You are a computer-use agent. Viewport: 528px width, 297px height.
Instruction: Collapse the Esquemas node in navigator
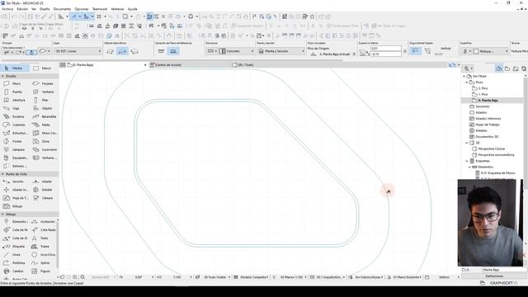pos(467,161)
